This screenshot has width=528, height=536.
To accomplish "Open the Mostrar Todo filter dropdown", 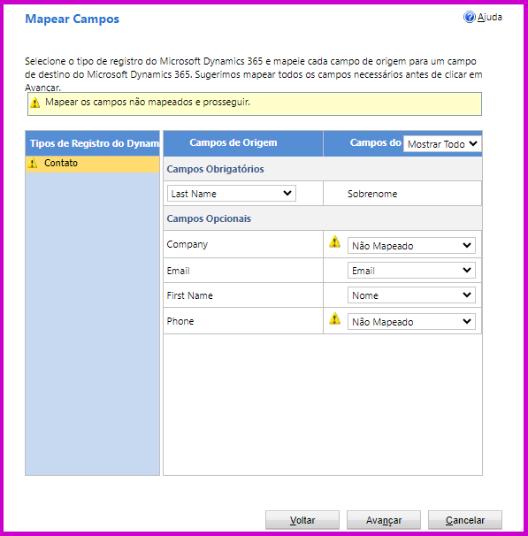I will [x=442, y=144].
